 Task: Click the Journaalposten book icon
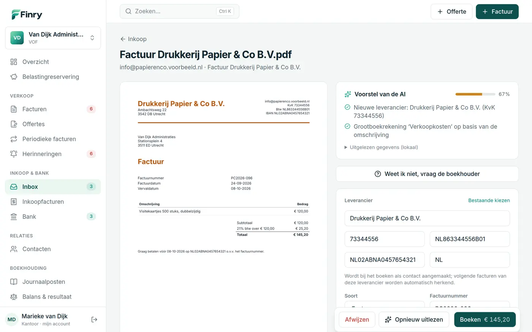[x=14, y=282]
